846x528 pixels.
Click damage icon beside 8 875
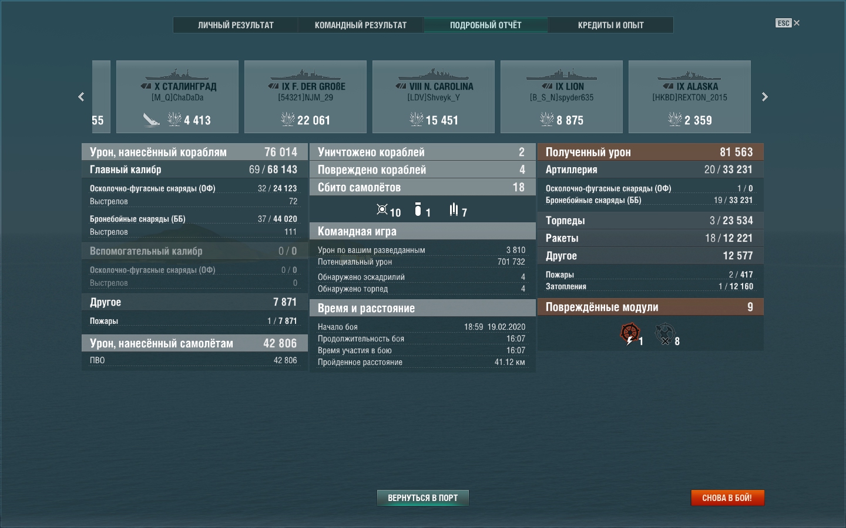tap(547, 120)
